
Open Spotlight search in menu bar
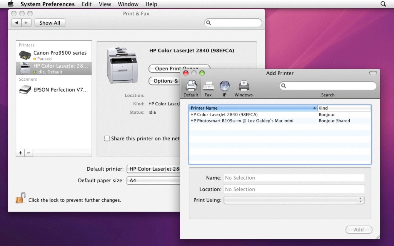(383, 4)
